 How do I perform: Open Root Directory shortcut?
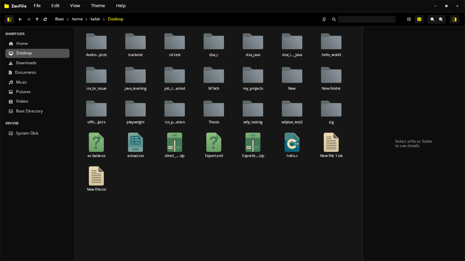tap(37, 111)
